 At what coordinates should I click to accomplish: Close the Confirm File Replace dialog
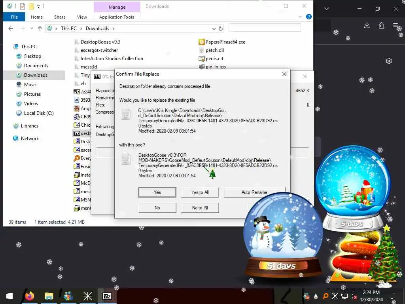tap(284, 74)
